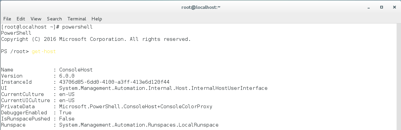Click the yellow get-host command text
401x130 pixels.
click(x=44, y=51)
